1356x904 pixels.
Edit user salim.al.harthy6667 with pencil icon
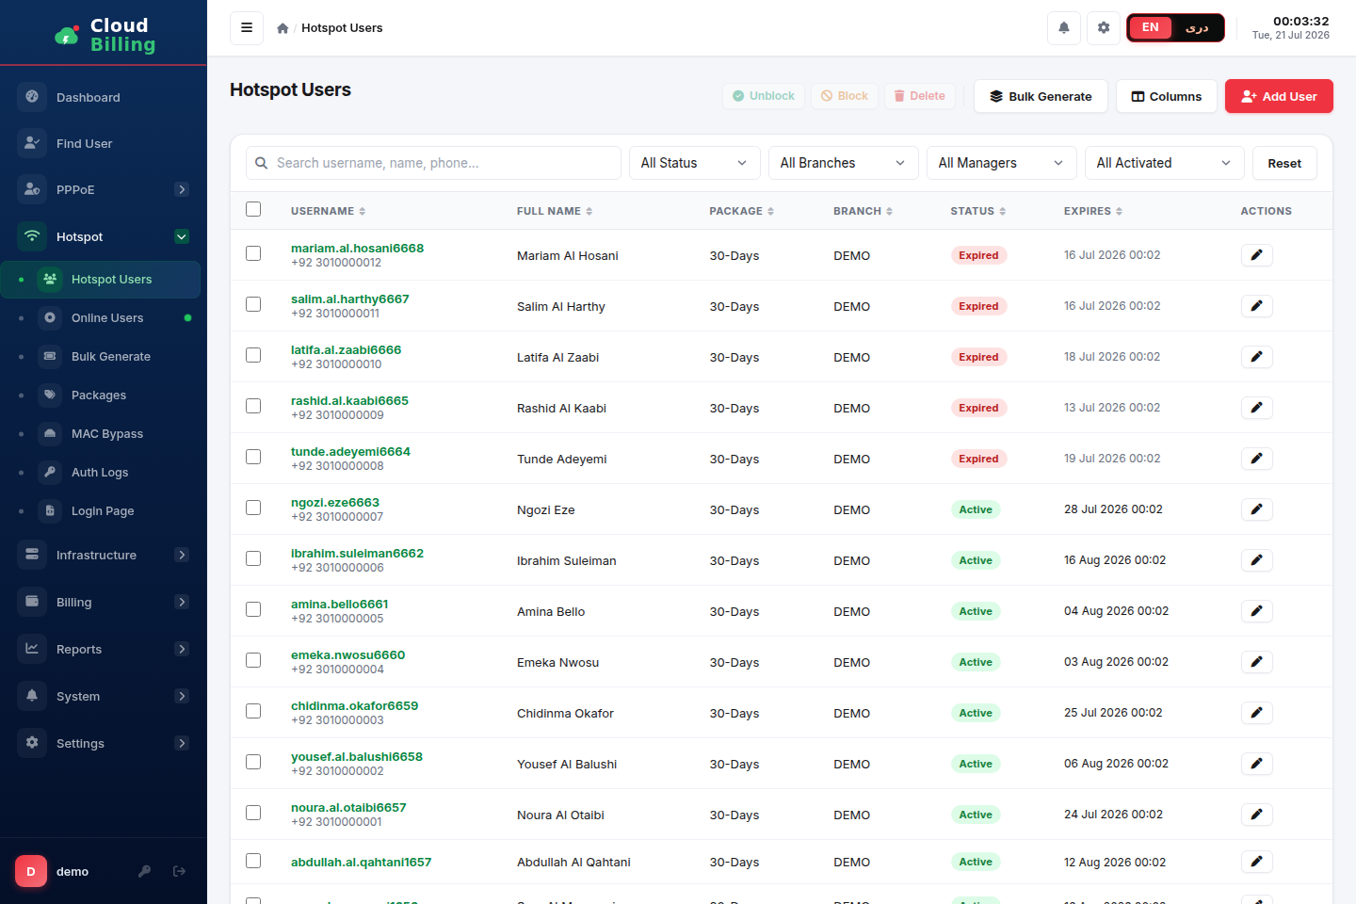[x=1256, y=306]
